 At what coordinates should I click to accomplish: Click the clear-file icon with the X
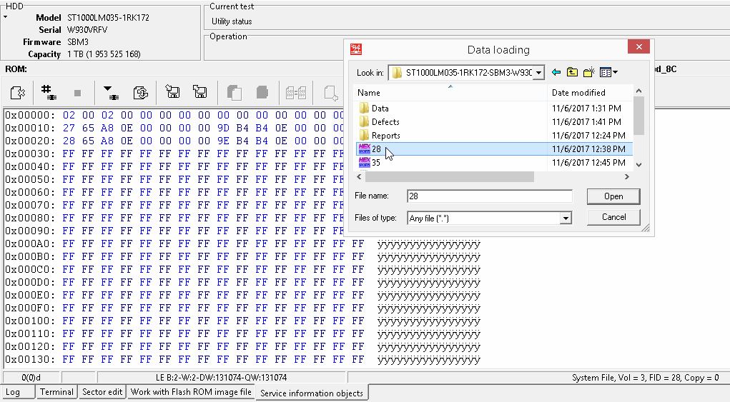pyautogui.click(x=18, y=93)
